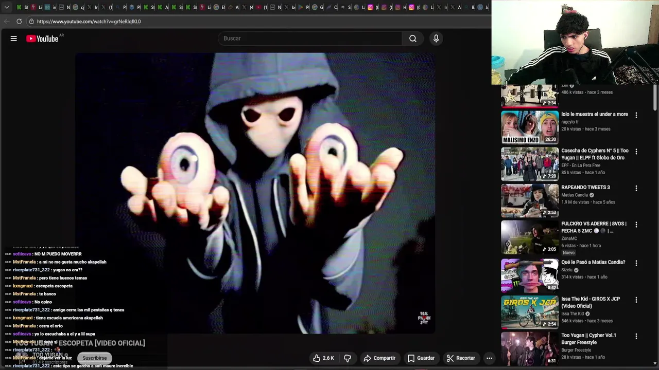
Task: Open the Matias Candia 8:42 thumbnail
Action: click(x=530, y=275)
